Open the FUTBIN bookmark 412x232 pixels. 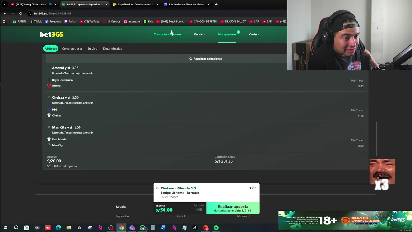(19, 22)
